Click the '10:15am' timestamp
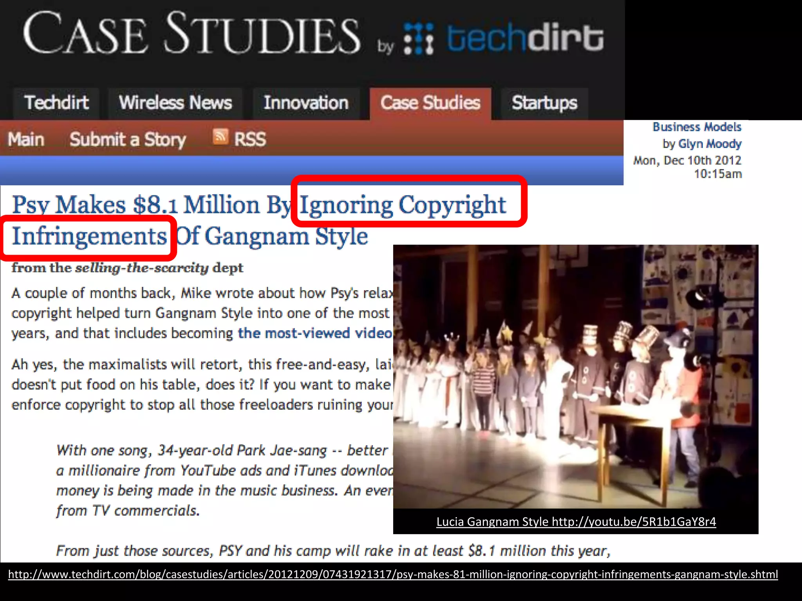The image size is (802, 601). pyautogui.click(x=718, y=174)
